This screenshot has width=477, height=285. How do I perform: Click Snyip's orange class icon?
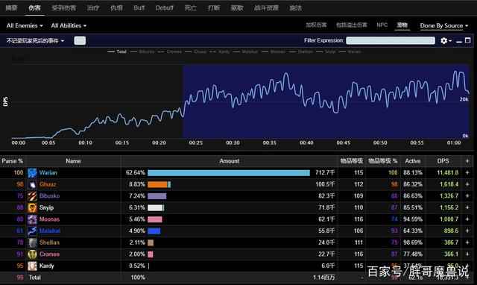pos(32,207)
